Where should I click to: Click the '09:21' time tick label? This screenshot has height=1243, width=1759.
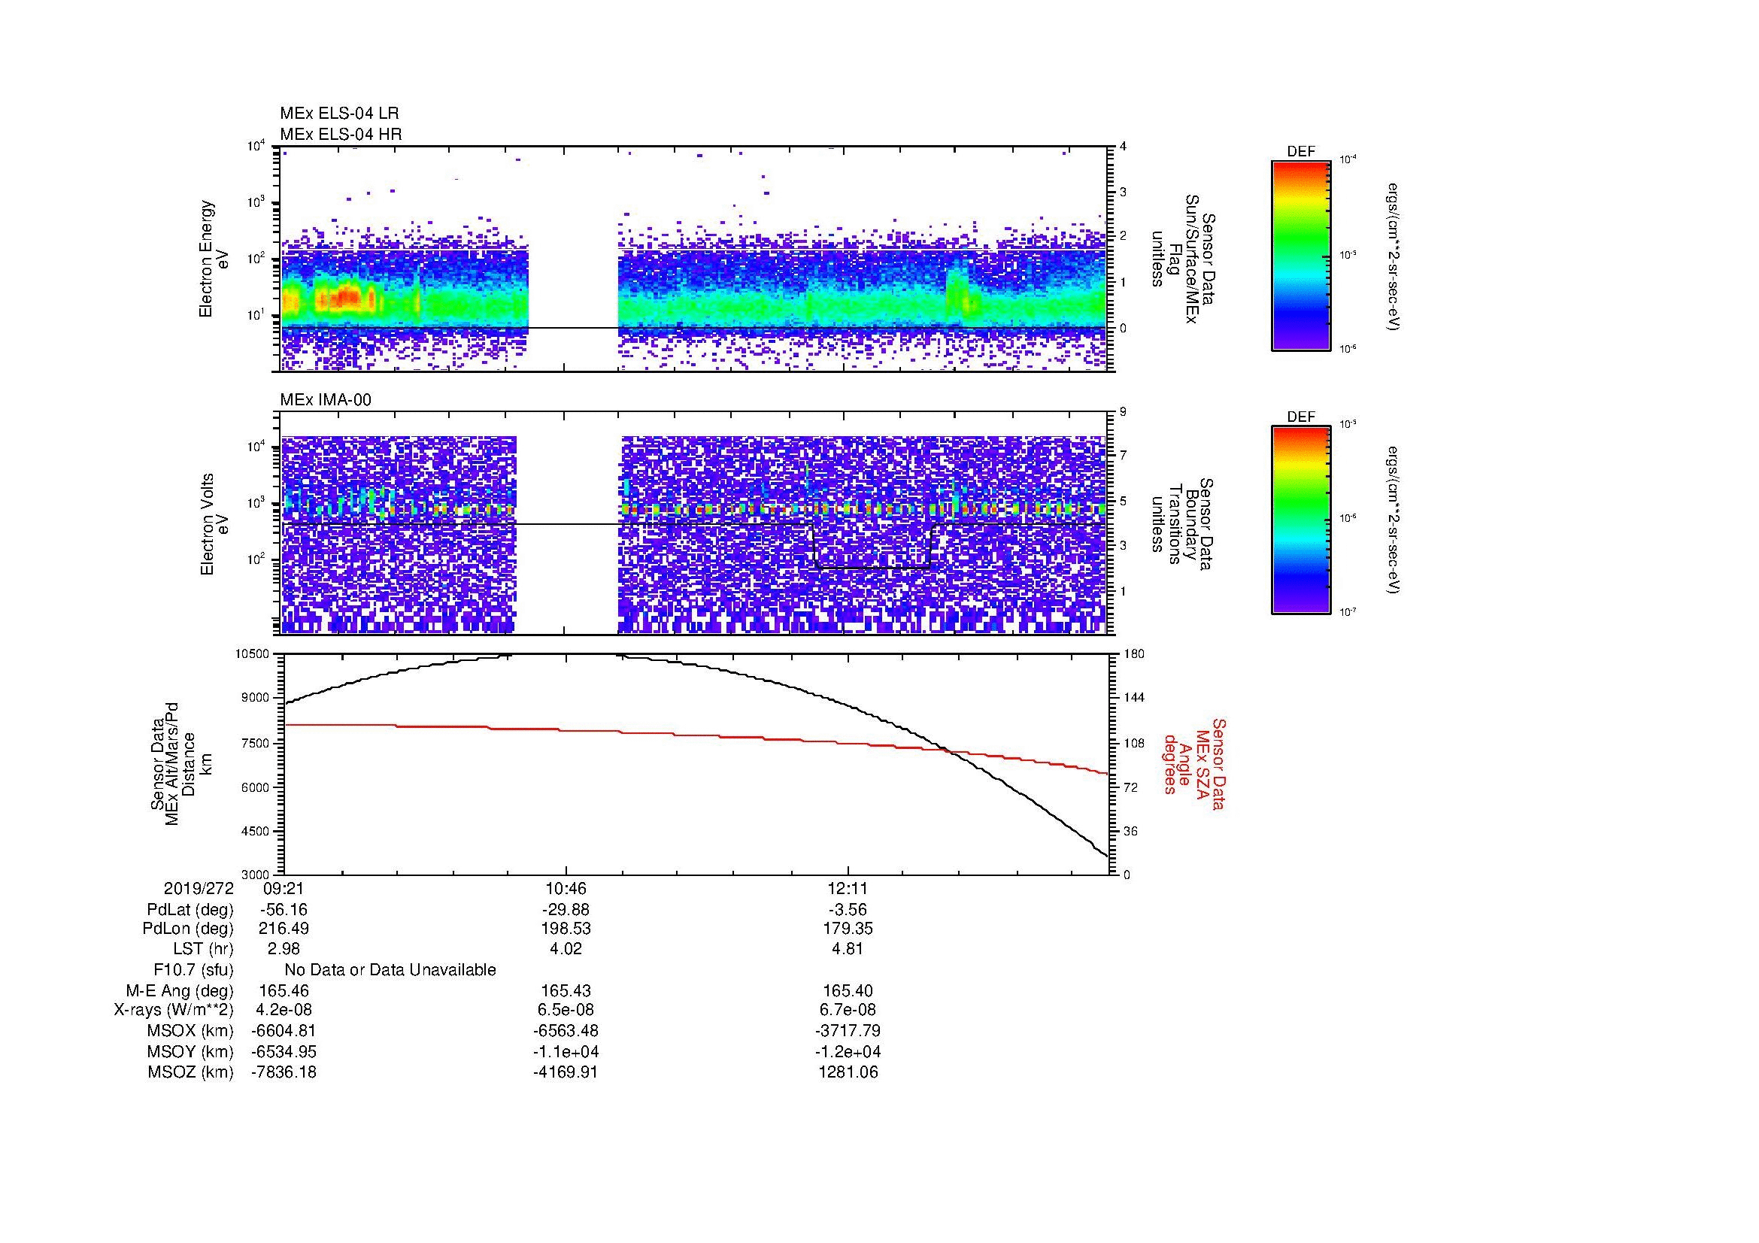click(284, 888)
